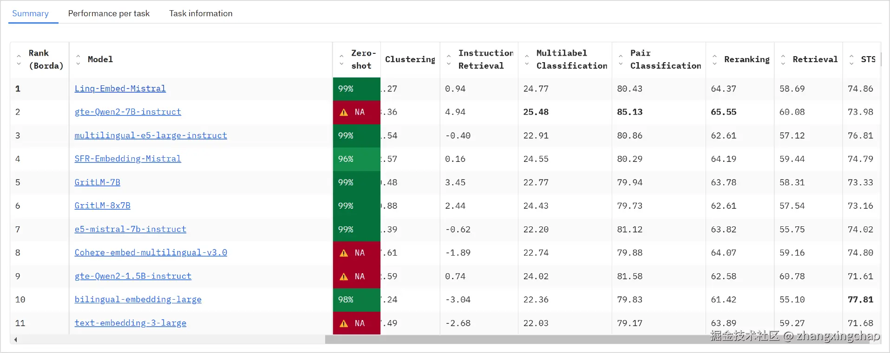The height and width of the screenshot is (353, 890).
Task: Click the 3.45 Instruction Retrieval value
Action: click(455, 182)
